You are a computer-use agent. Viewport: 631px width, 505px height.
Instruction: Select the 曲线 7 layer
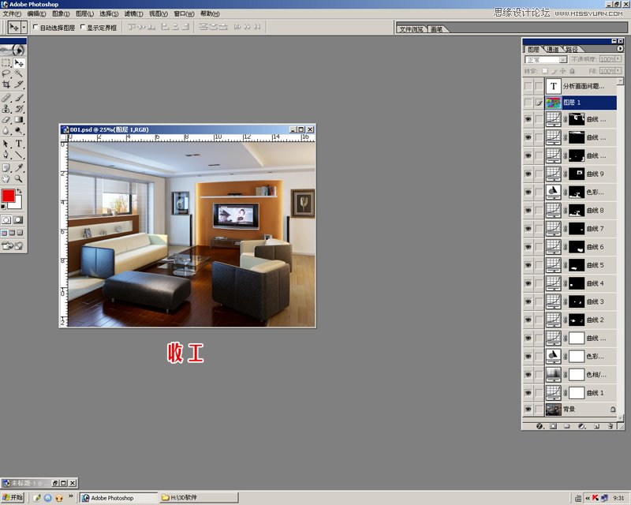coord(581,229)
